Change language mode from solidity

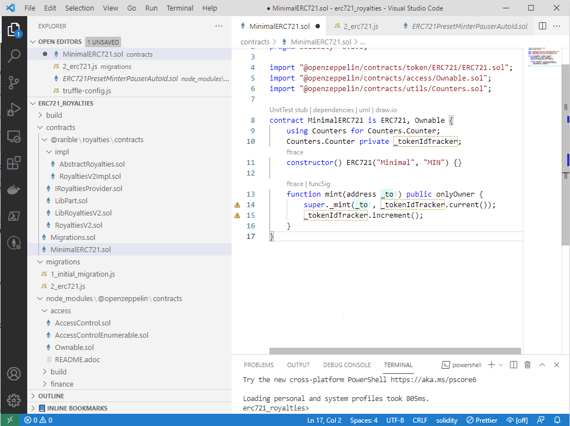pyautogui.click(x=447, y=420)
